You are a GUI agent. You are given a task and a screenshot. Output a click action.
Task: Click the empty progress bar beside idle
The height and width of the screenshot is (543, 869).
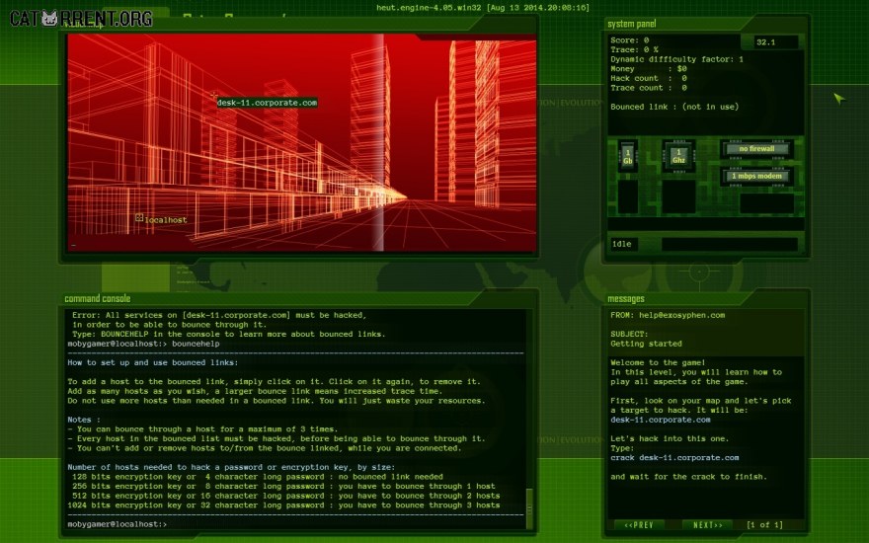[x=729, y=245]
